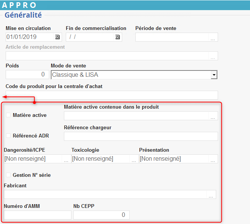Open Toxicologie lookup ellipsis
The height and width of the screenshot is (224, 250).
[134, 159]
